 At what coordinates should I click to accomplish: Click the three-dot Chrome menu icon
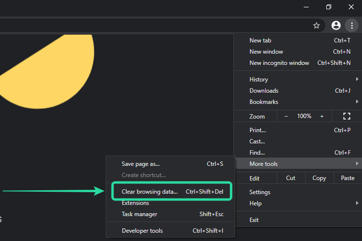click(351, 25)
